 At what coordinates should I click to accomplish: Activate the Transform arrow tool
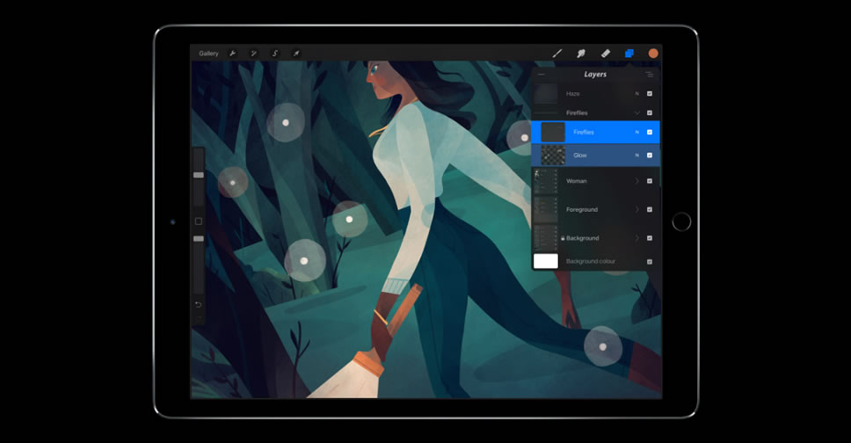pos(295,54)
